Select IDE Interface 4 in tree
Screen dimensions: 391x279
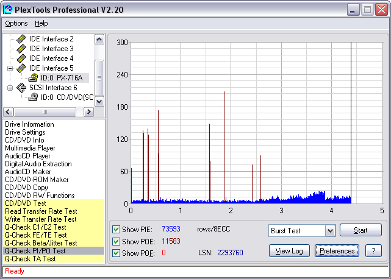pos(51,58)
